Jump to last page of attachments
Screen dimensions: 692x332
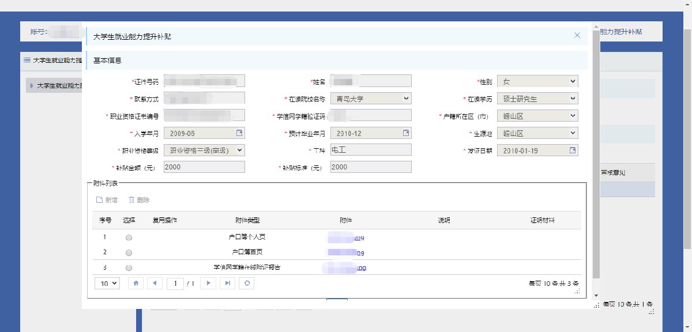(228, 283)
